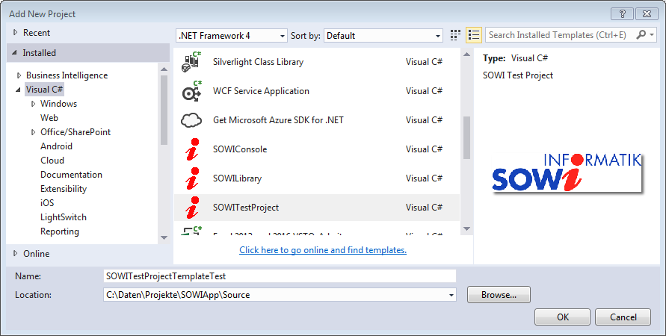Expand the Online section
This screenshot has width=666, height=336.
coord(15,253)
